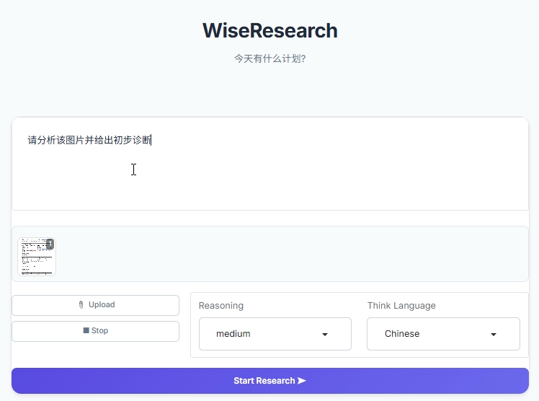Screen dimensions: 539x401
Task: Click the subtitle 今天有什么计划?
Action: 269,59
